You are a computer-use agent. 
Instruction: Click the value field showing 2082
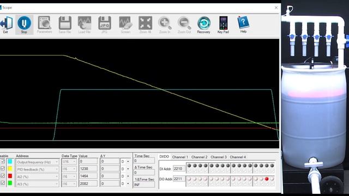click(88, 183)
